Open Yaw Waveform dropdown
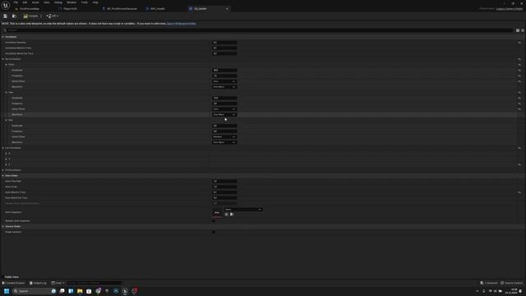The width and height of the screenshot is (526, 296). (224, 114)
